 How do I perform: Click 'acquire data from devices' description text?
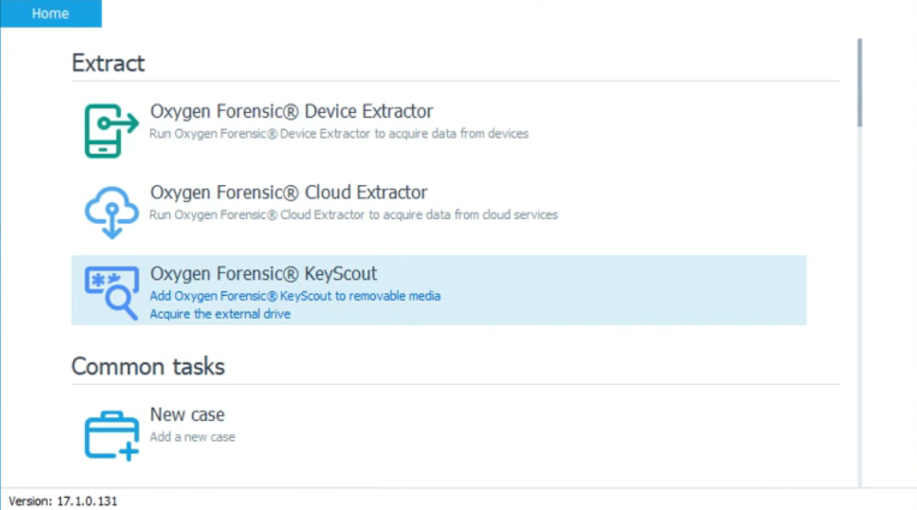458,134
